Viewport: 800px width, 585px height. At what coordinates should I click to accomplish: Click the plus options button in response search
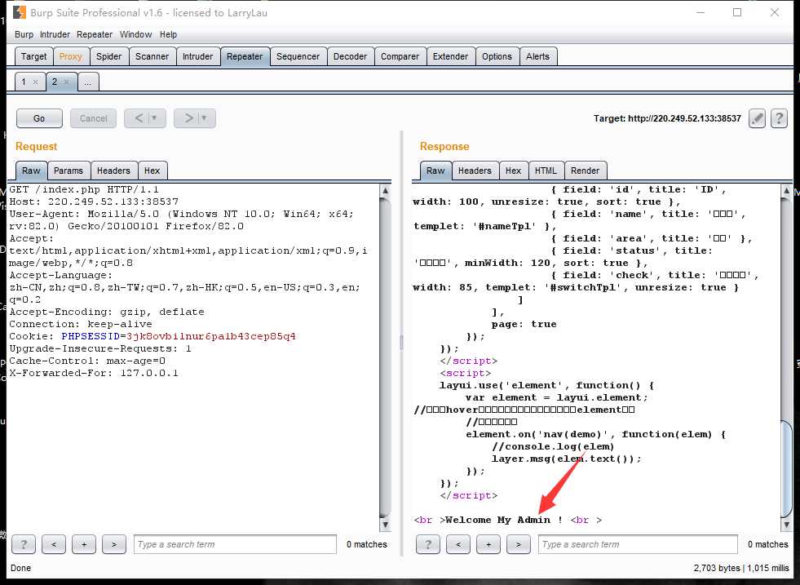tap(488, 545)
